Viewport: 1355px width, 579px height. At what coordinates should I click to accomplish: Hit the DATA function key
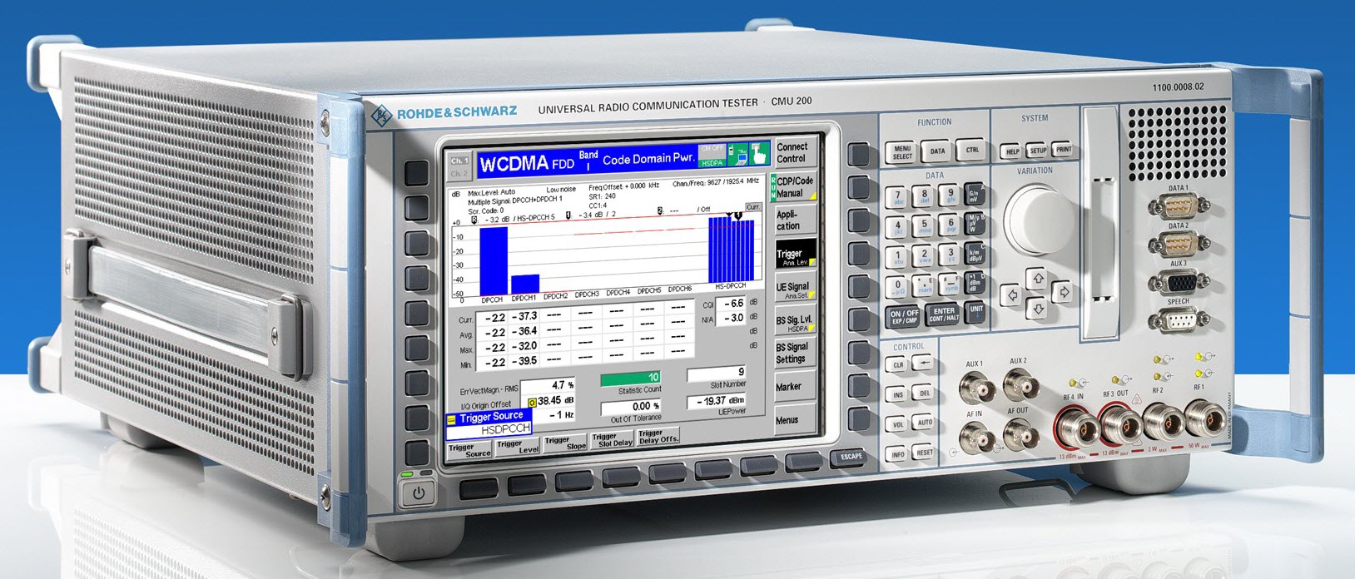[x=937, y=151]
